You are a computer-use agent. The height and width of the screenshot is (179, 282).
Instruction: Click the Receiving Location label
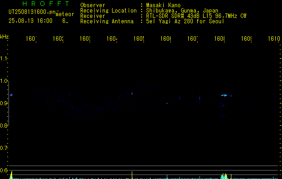[108, 11]
